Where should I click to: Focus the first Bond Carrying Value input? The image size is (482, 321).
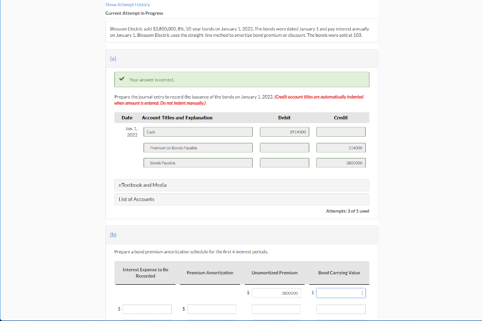(341, 293)
